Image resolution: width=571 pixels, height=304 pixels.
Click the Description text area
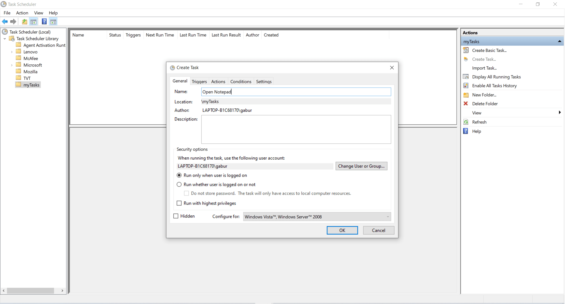tap(296, 129)
